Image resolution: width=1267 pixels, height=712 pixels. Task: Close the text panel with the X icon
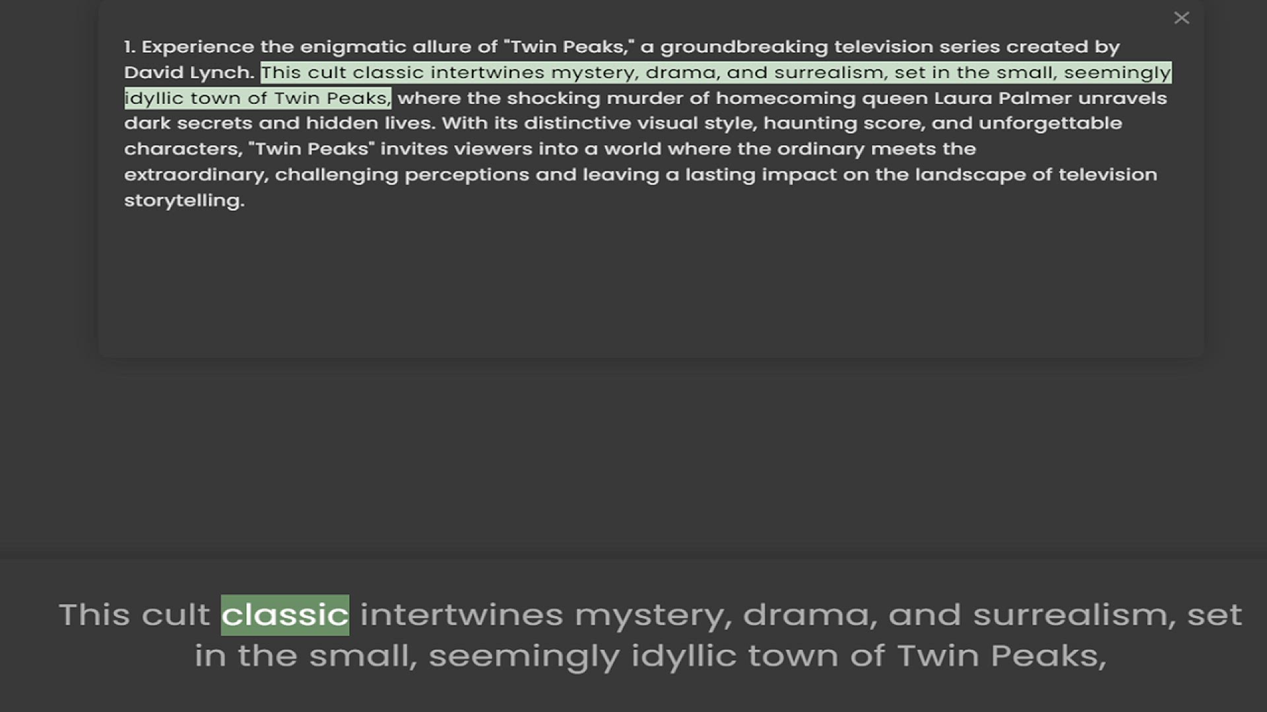pyautogui.click(x=1181, y=18)
